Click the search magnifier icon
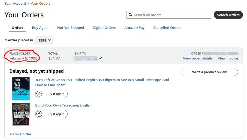This screenshot has height=140, width=247. 130,15
